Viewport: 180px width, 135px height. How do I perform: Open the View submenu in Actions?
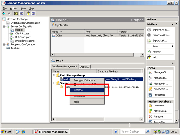[x=160, y=46]
